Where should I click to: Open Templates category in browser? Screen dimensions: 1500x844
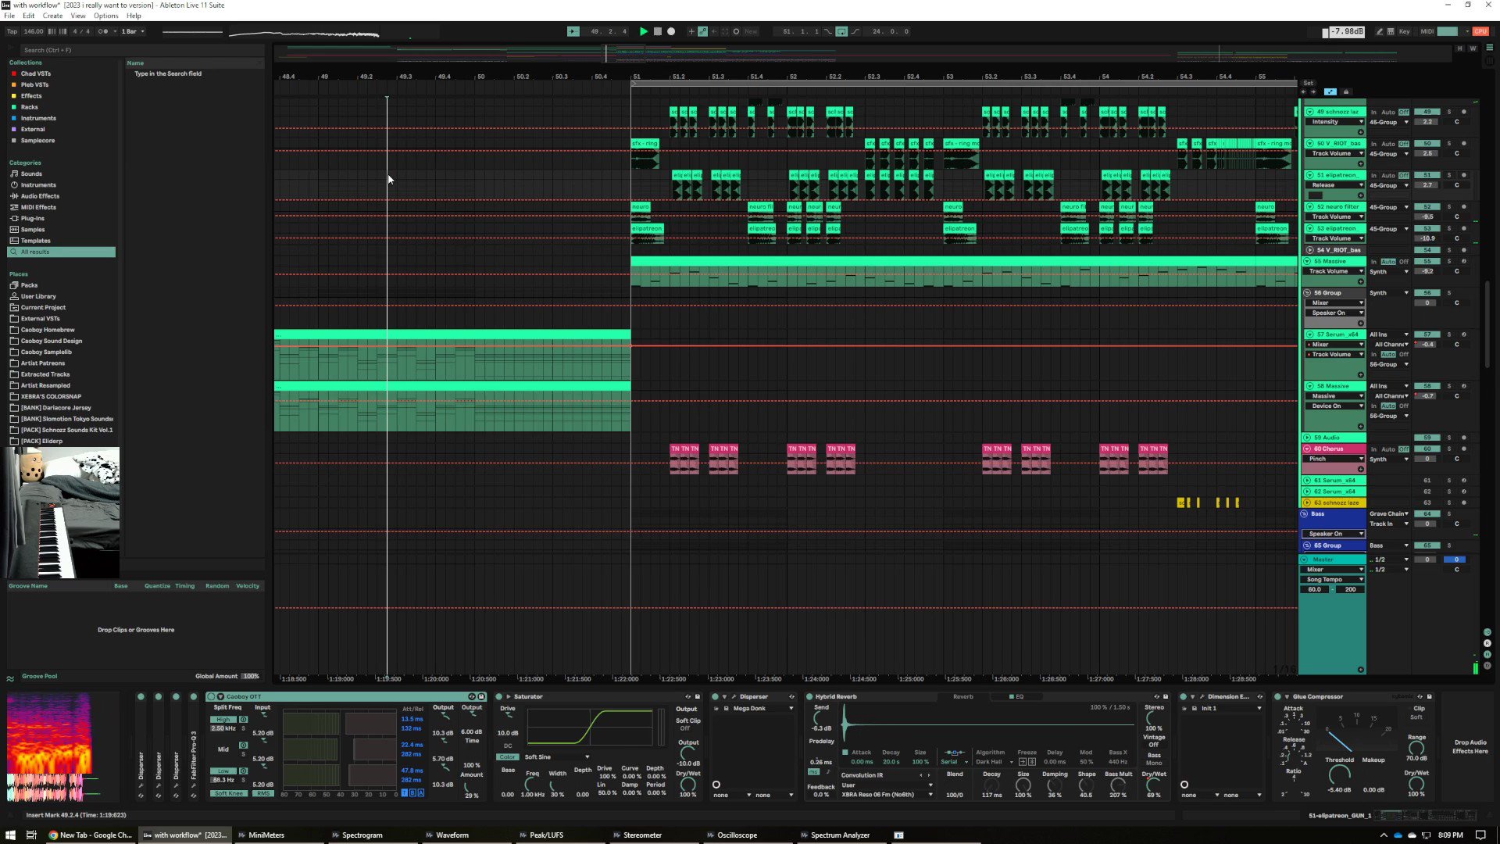click(x=35, y=241)
